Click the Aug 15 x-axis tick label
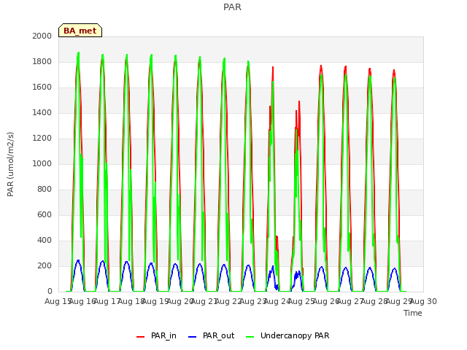This screenshot has width=467, height=350. [x=58, y=301]
